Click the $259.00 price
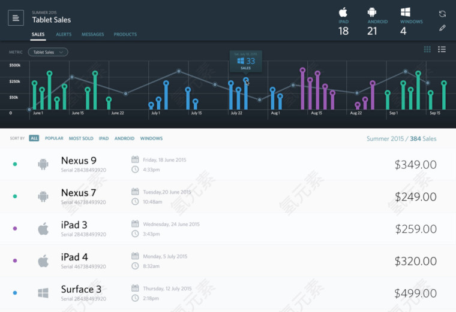Viewport: 456px width, 312px height. pos(416,229)
